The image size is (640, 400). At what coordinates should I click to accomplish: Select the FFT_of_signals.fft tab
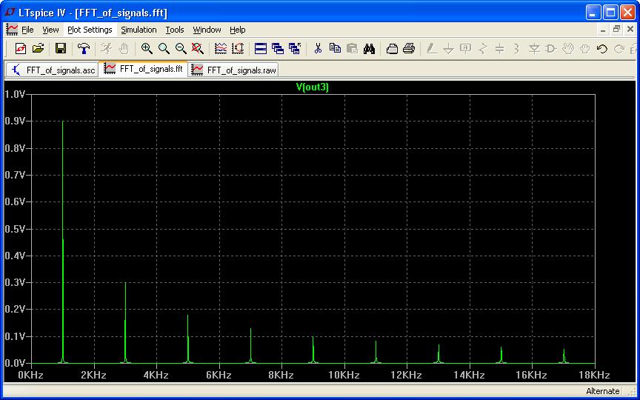click(x=143, y=69)
